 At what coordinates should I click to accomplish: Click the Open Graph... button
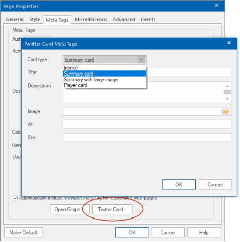point(69,209)
